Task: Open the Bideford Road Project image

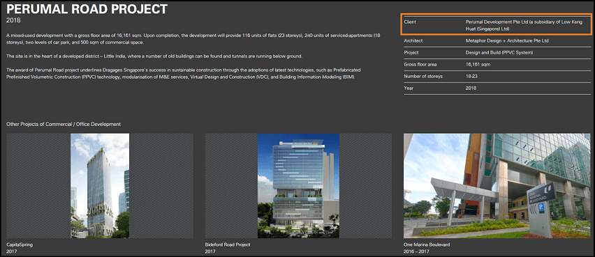Action: click(x=298, y=185)
